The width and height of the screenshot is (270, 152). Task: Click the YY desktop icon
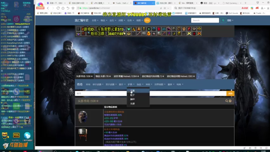5,137
